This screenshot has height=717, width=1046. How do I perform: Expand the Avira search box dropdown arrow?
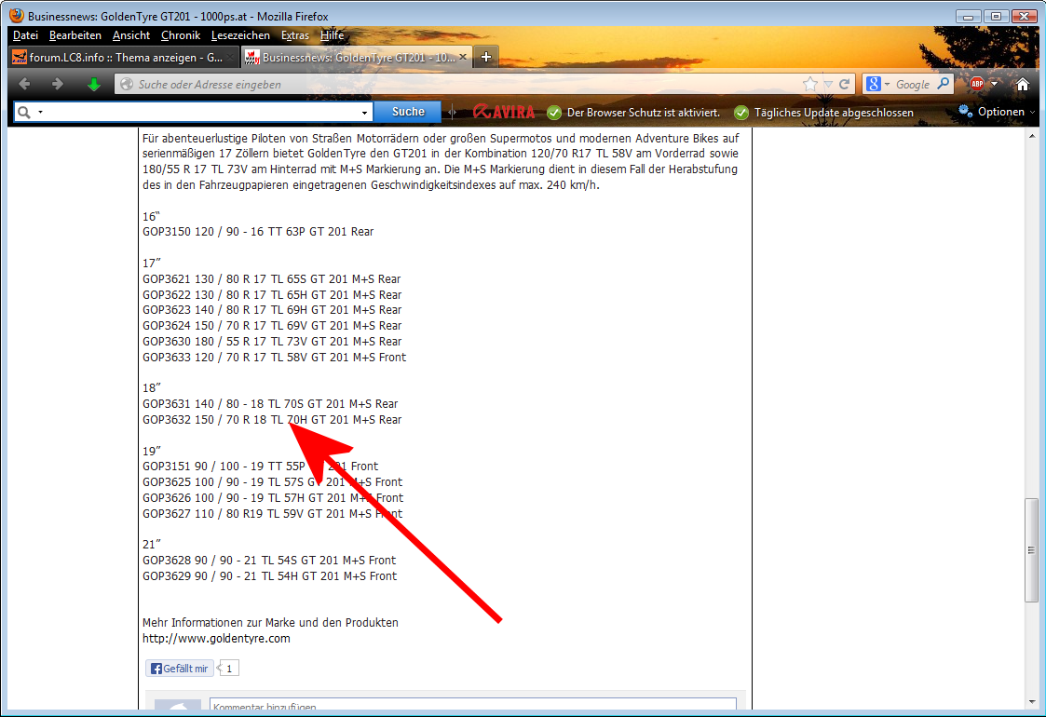point(364,113)
